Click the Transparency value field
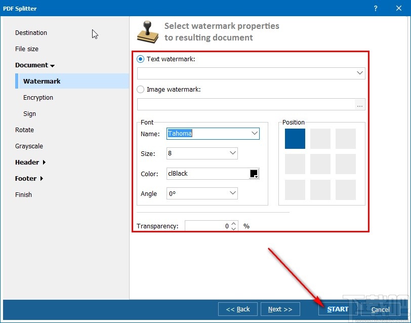Image resolution: width=411 pixels, height=323 pixels. coord(208,226)
